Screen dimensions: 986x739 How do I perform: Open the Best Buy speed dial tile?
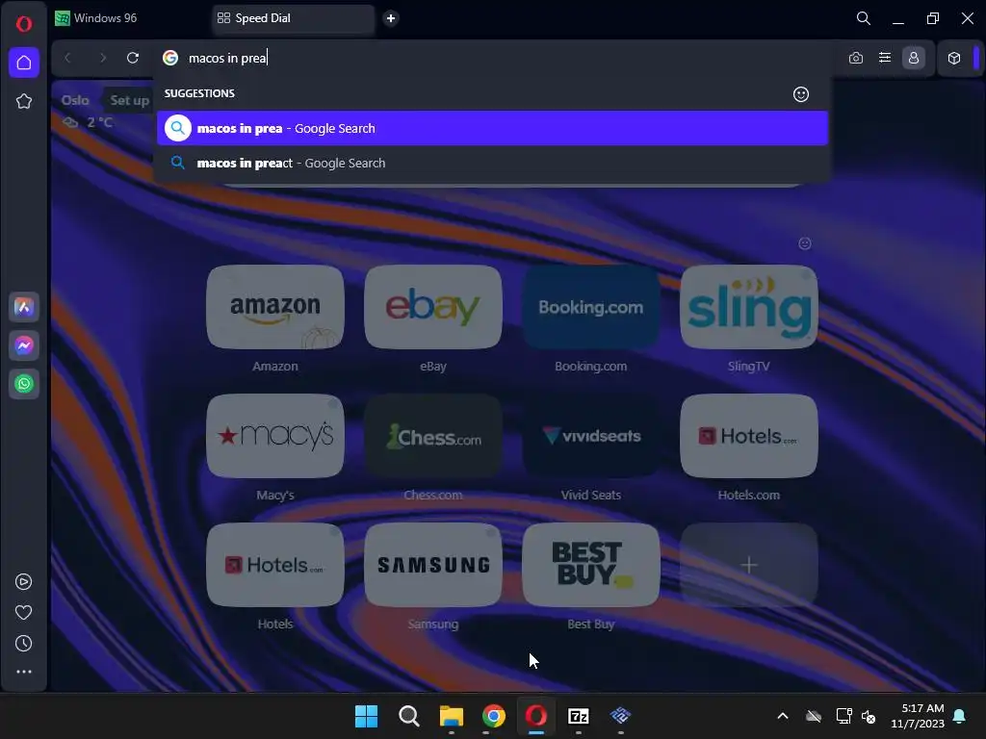[x=591, y=564]
